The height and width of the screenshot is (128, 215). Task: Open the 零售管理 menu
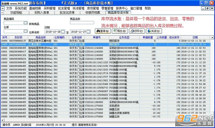point(107,8)
